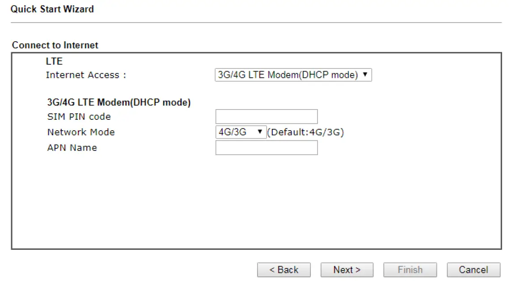Open the Internet Access dropdown
This screenshot has width=509, height=284.
click(293, 75)
